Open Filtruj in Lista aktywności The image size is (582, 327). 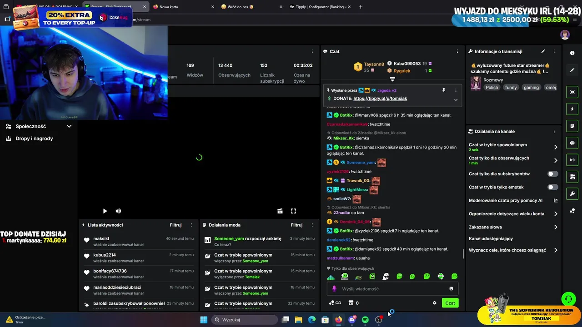176,225
